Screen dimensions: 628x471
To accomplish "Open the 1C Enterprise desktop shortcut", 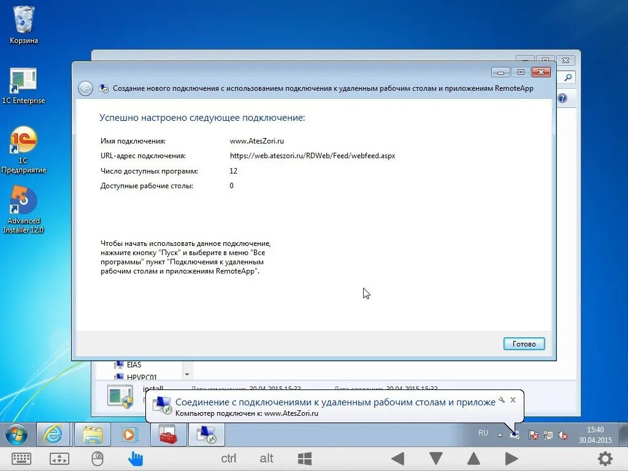I will 23,86.
